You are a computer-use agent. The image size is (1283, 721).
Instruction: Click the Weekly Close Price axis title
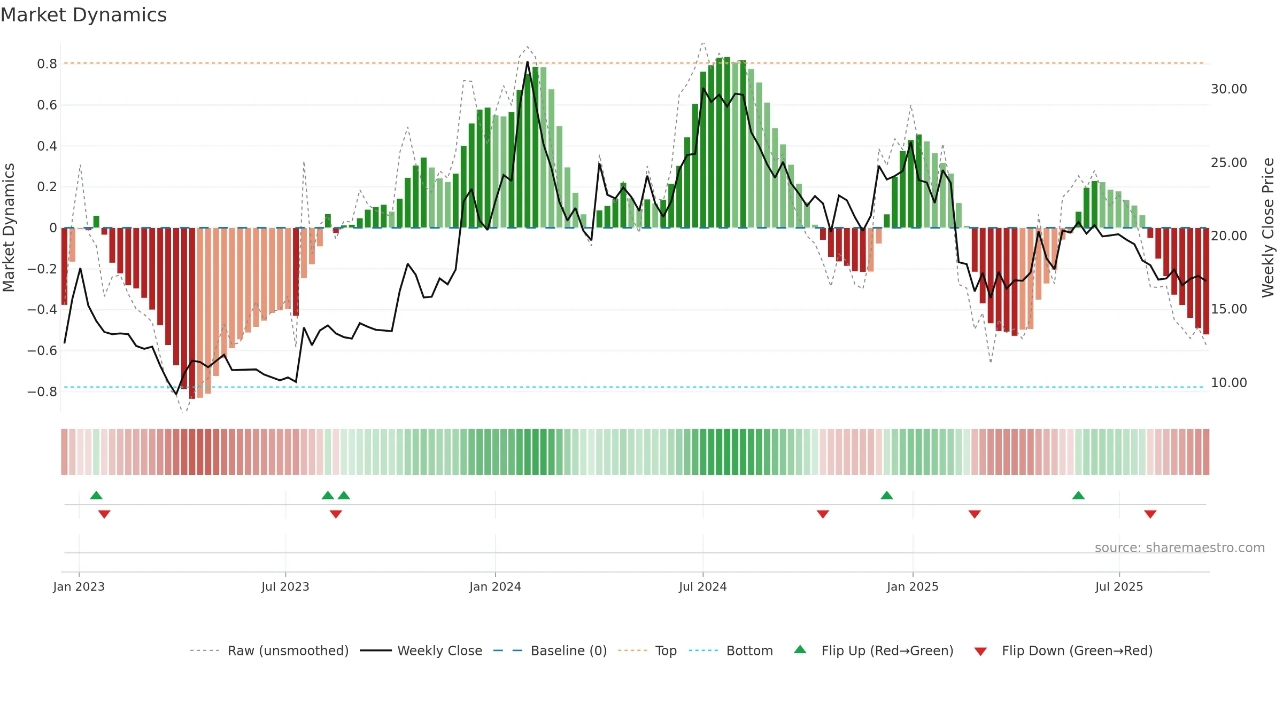point(1268,228)
